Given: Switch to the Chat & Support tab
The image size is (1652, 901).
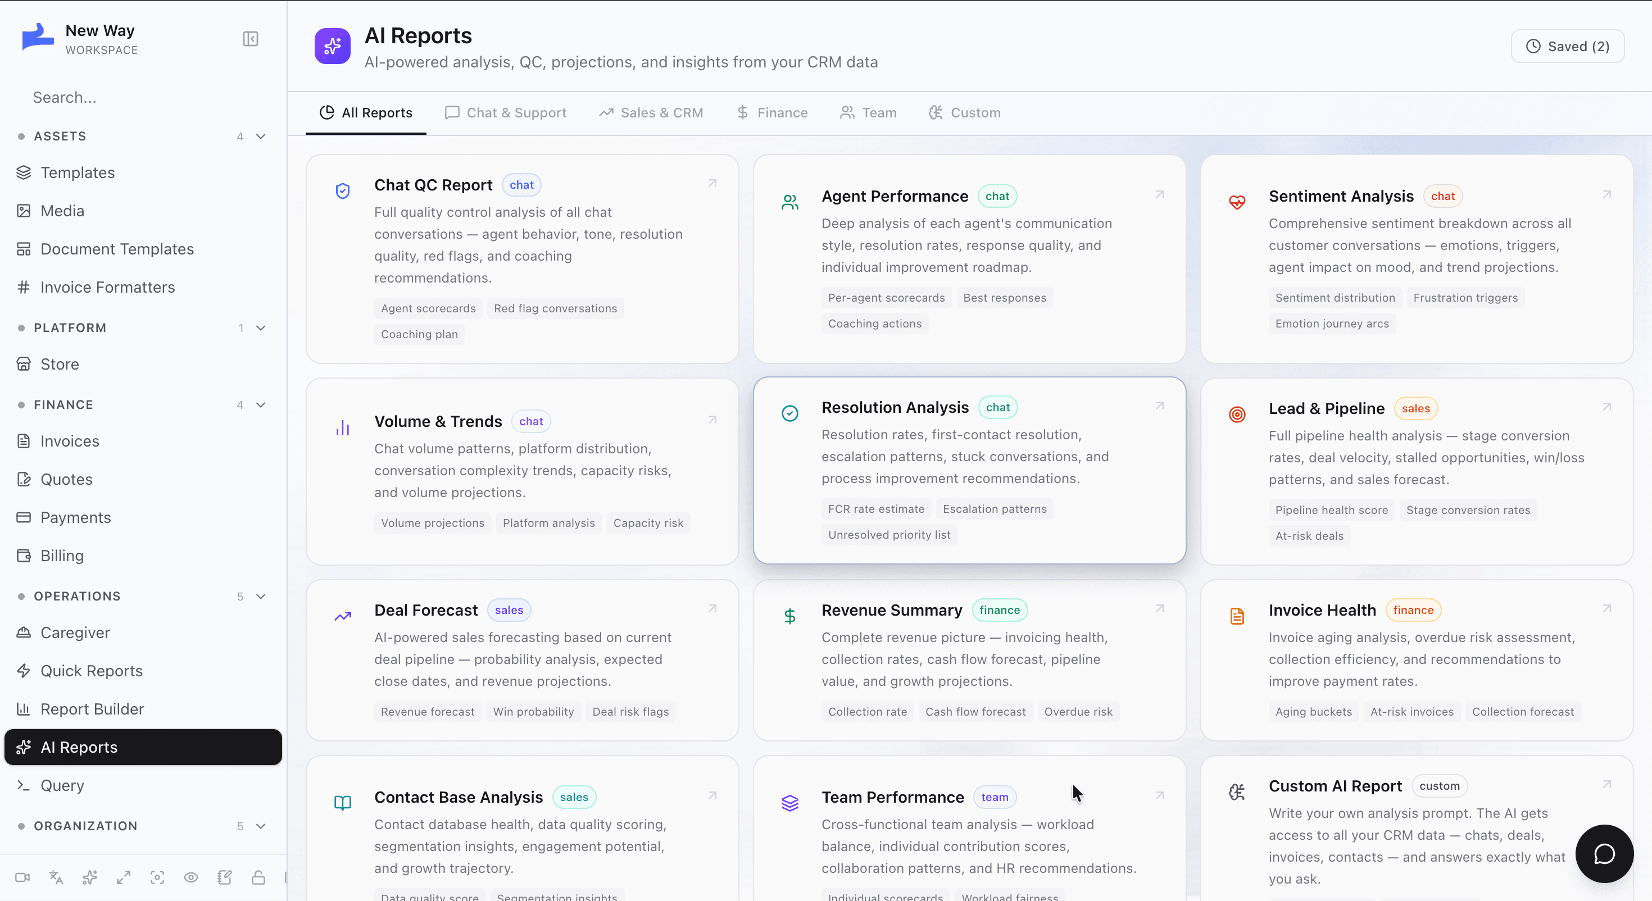Looking at the screenshot, I should point(505,113).
